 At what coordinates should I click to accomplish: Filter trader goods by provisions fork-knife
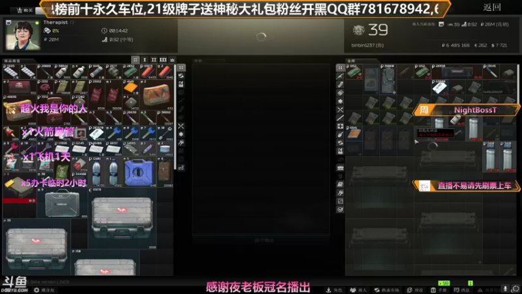181,126
